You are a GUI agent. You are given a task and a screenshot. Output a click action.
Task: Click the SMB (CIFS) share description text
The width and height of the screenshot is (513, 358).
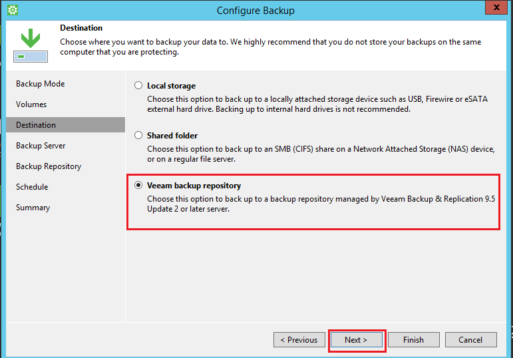pyautogui.click(x=321, y=154)
